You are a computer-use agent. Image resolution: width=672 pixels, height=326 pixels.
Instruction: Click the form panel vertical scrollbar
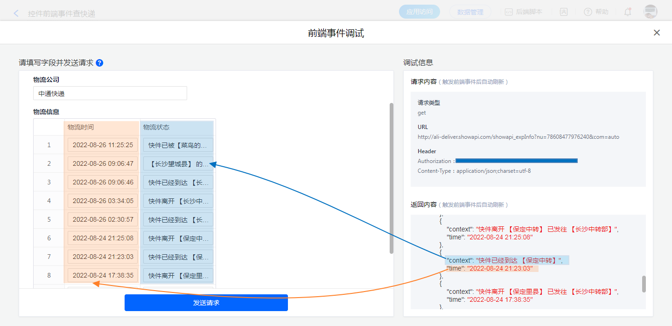pos(391,178)
